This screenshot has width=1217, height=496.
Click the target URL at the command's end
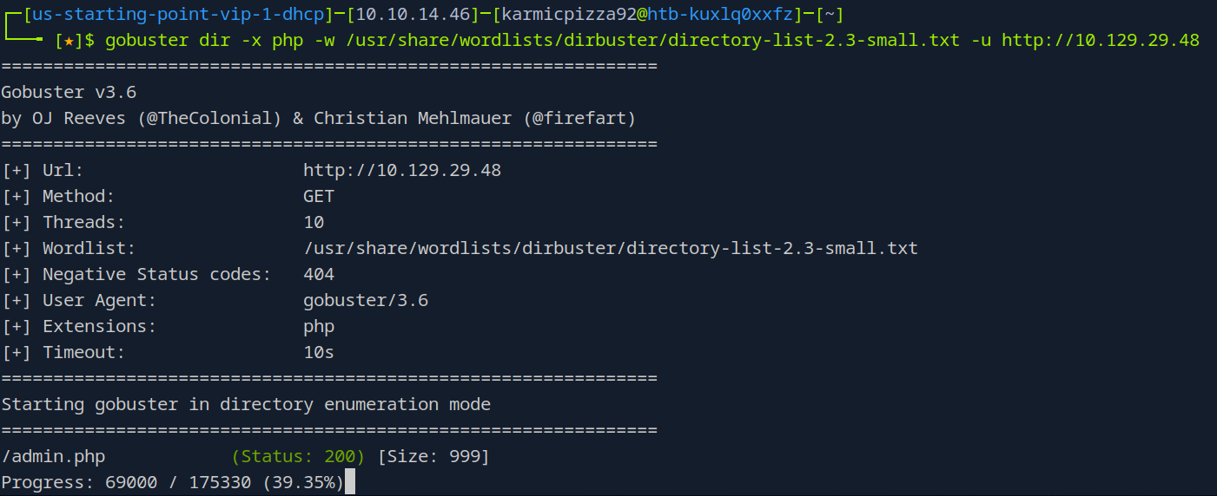pos(1101,41)
